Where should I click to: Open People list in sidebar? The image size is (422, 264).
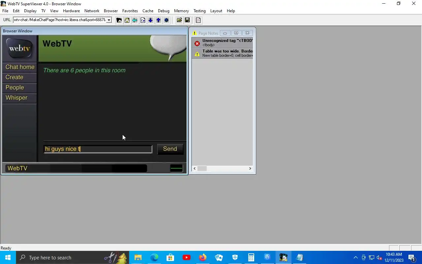point(20,87)
